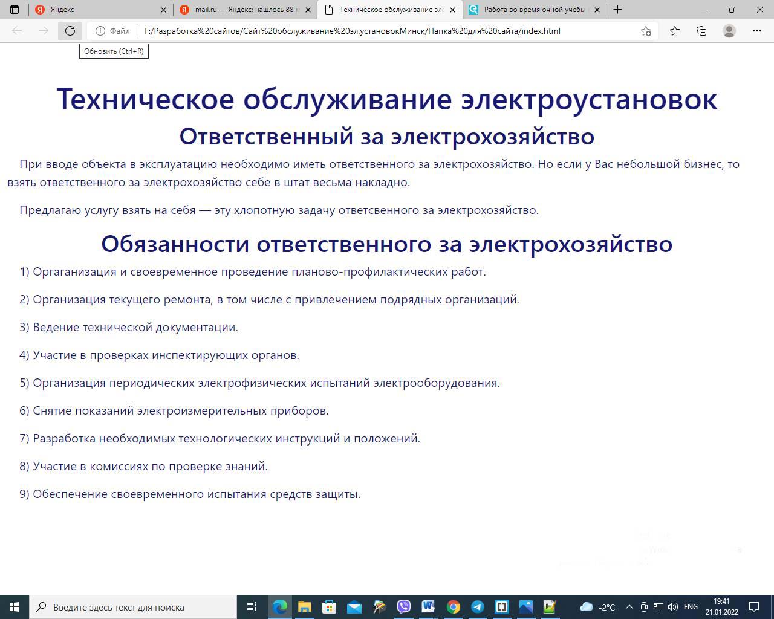Viewport: 774px width, 619px height.
Task: Show hidden system tray icons
Action: pos(629,607)
